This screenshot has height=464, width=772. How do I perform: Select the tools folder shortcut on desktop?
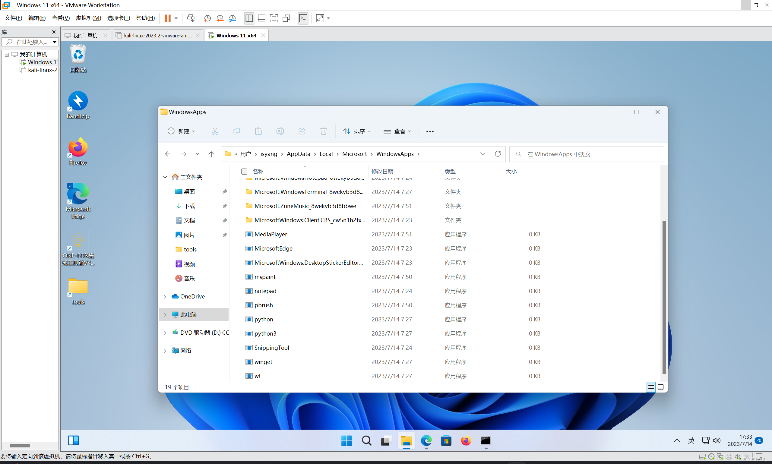tap(78, 292)
